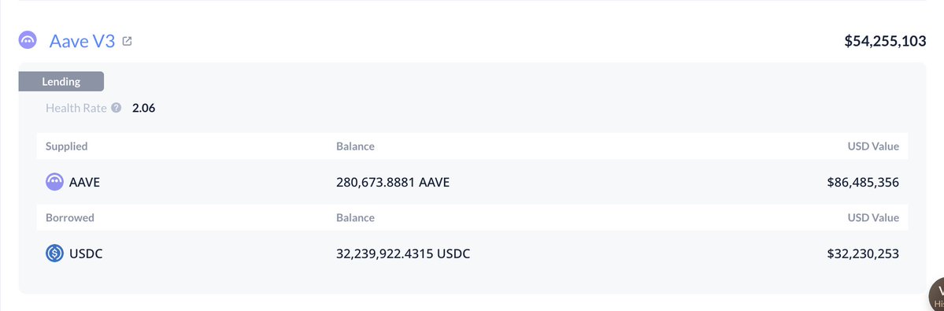
Task: Click the Borrowed column header
Action: 70,218
